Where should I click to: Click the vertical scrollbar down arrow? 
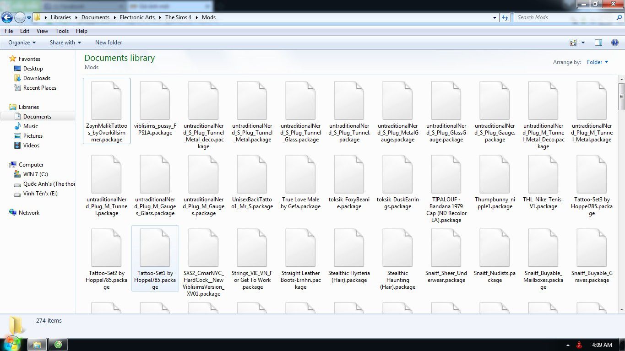(621, 310)
